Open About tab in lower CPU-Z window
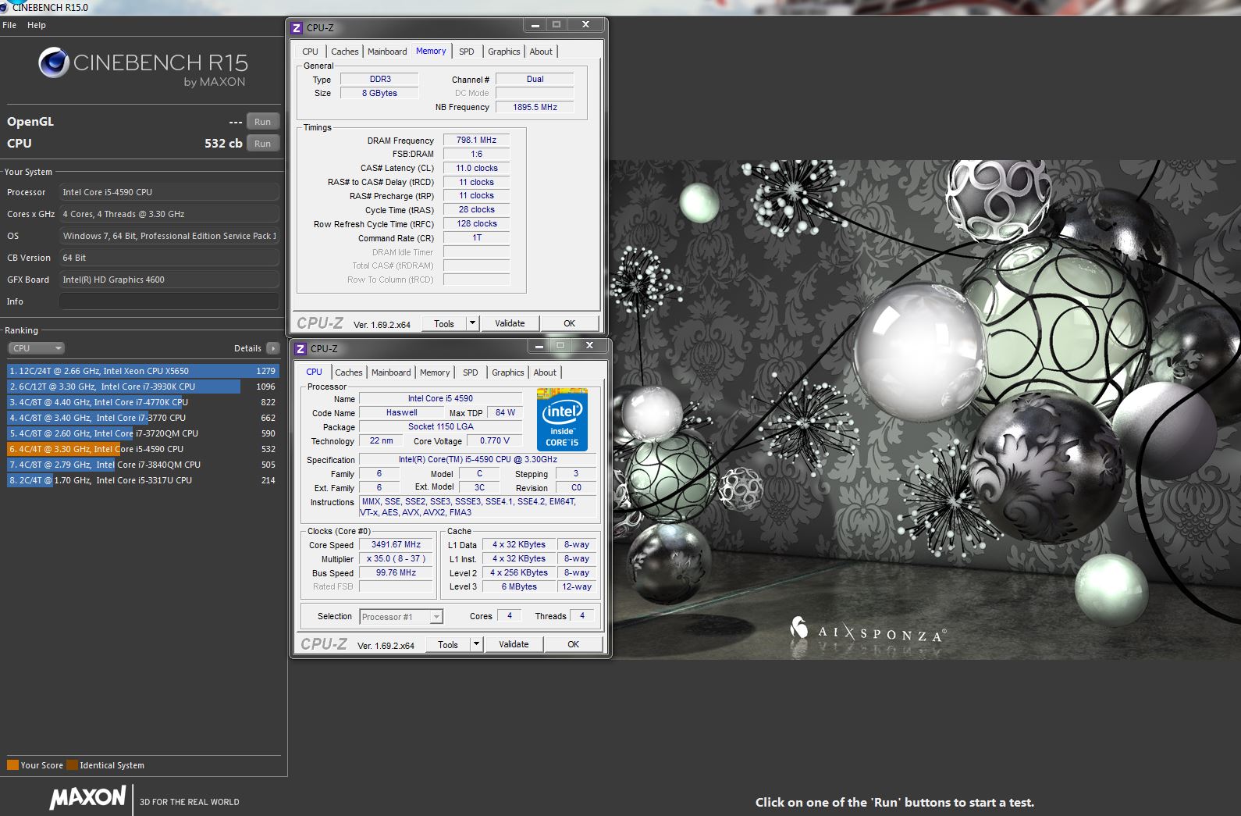This screenshot has height=816, width=1241. pyautogui.click(x=545, y=372)
